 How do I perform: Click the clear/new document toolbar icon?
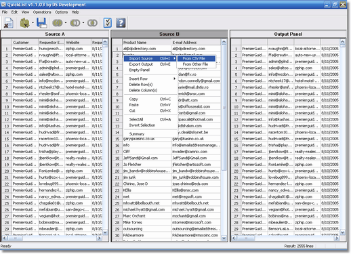9,23
